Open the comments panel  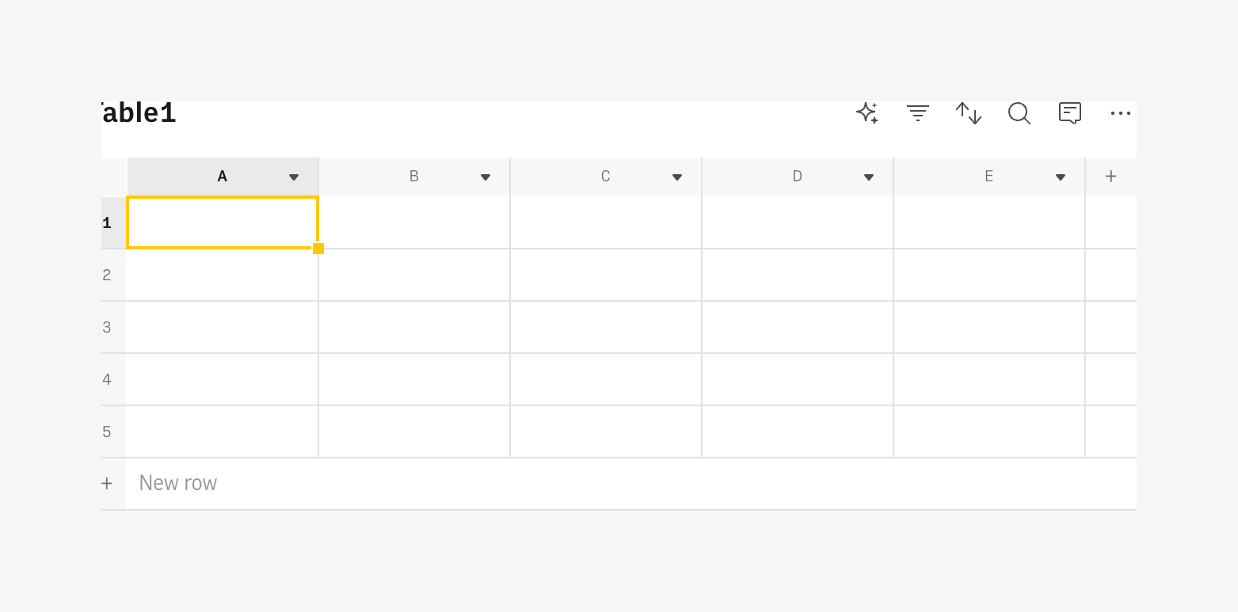pos(1070,113)
